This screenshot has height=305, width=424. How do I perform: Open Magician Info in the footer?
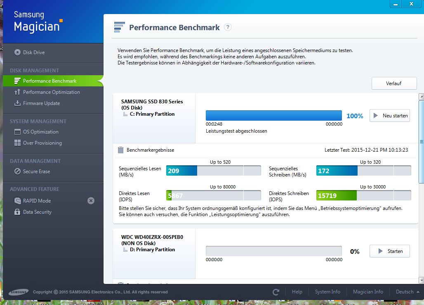coord(368,292)
